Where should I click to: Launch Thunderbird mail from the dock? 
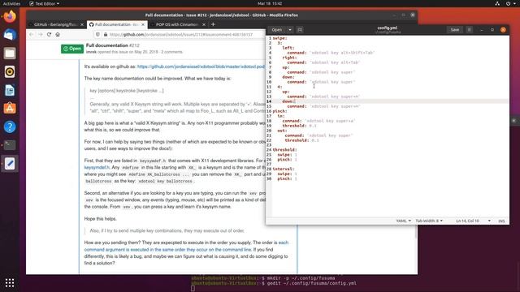pos(10,35)
